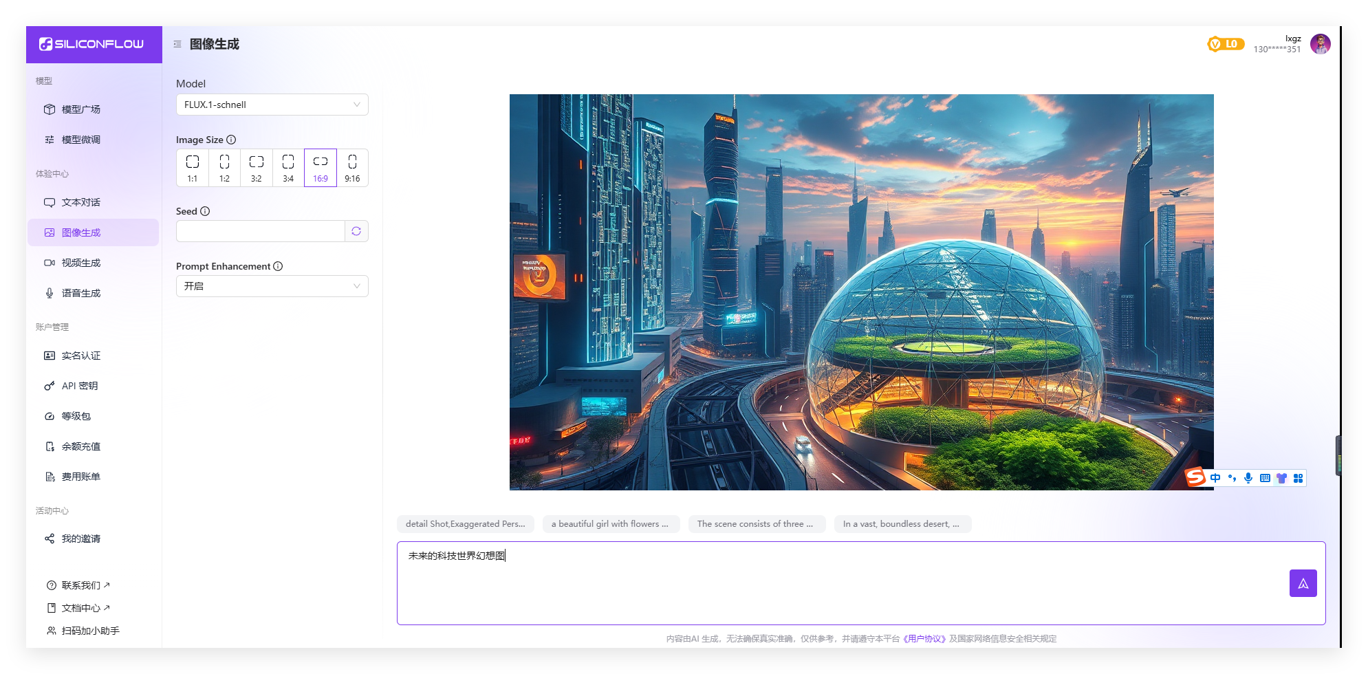Navigate to 语音生成
Image resolution: width=1368 pixels, height=674 pixels.
click(93, 293)
